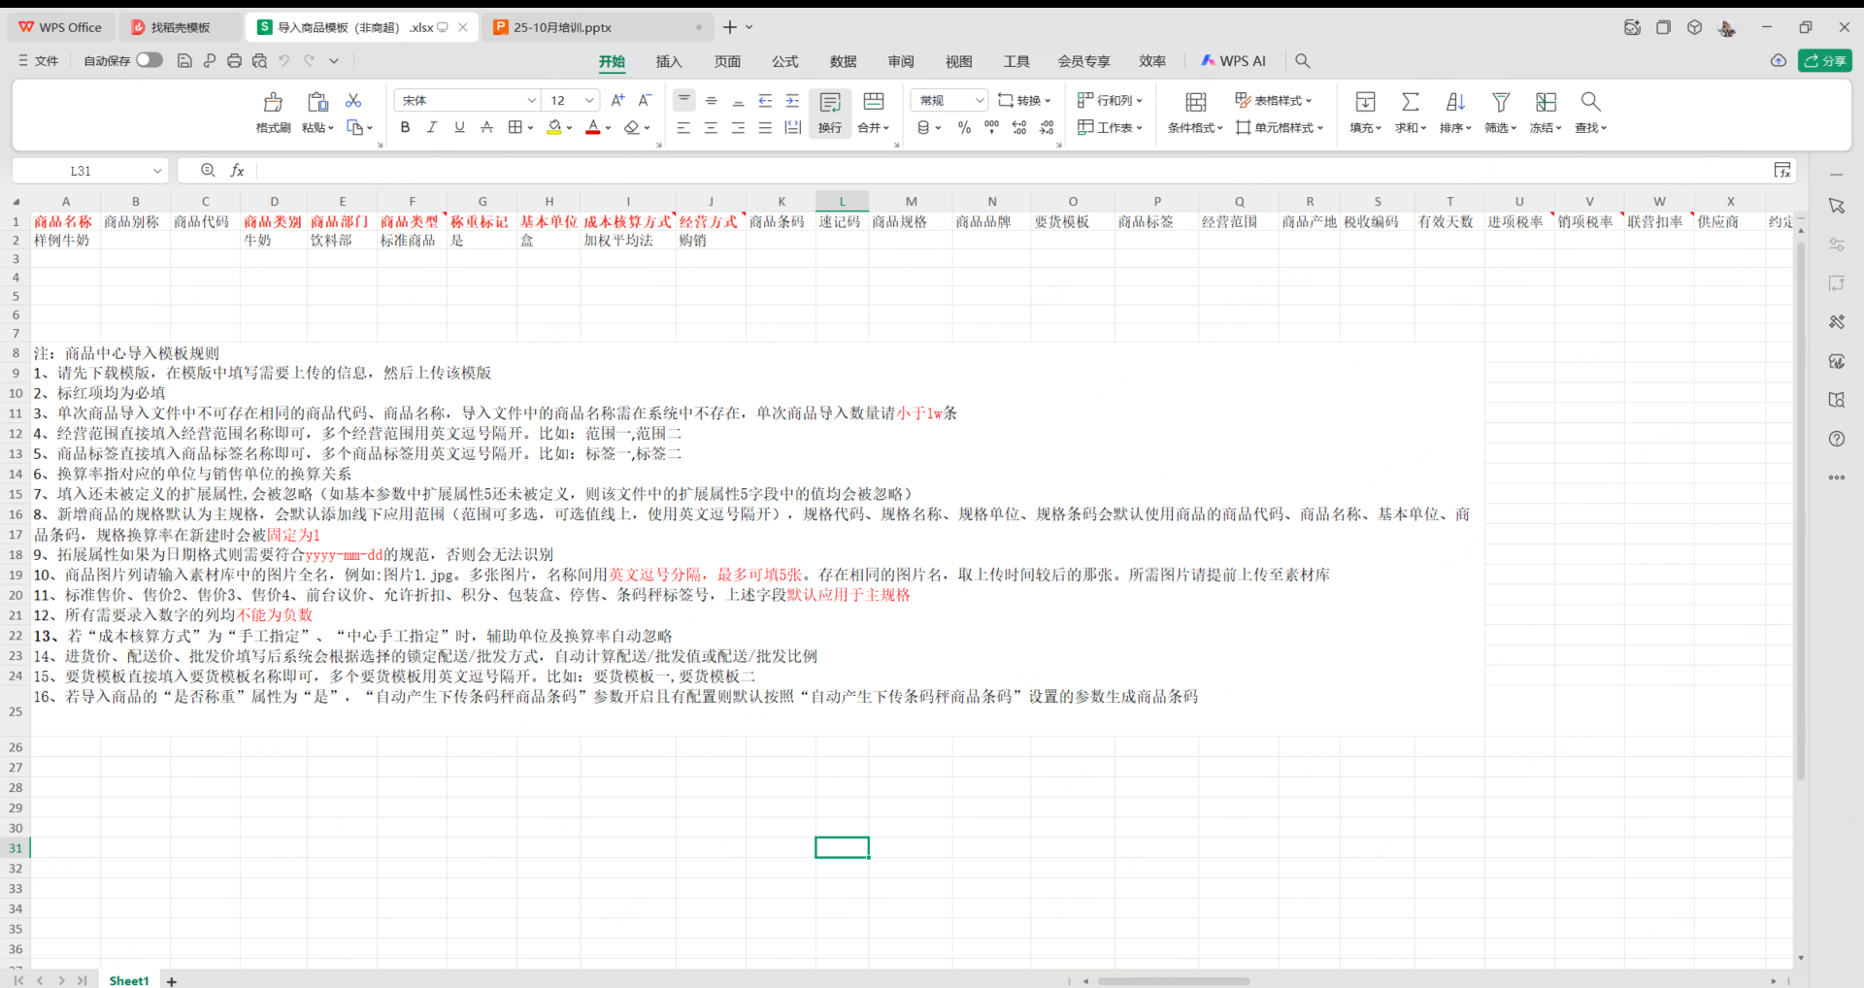Click the yellow fill color bucket

[x=554, y=128]
